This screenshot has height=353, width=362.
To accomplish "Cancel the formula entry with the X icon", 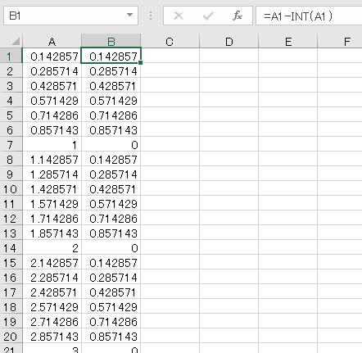I will coord(179,16).
